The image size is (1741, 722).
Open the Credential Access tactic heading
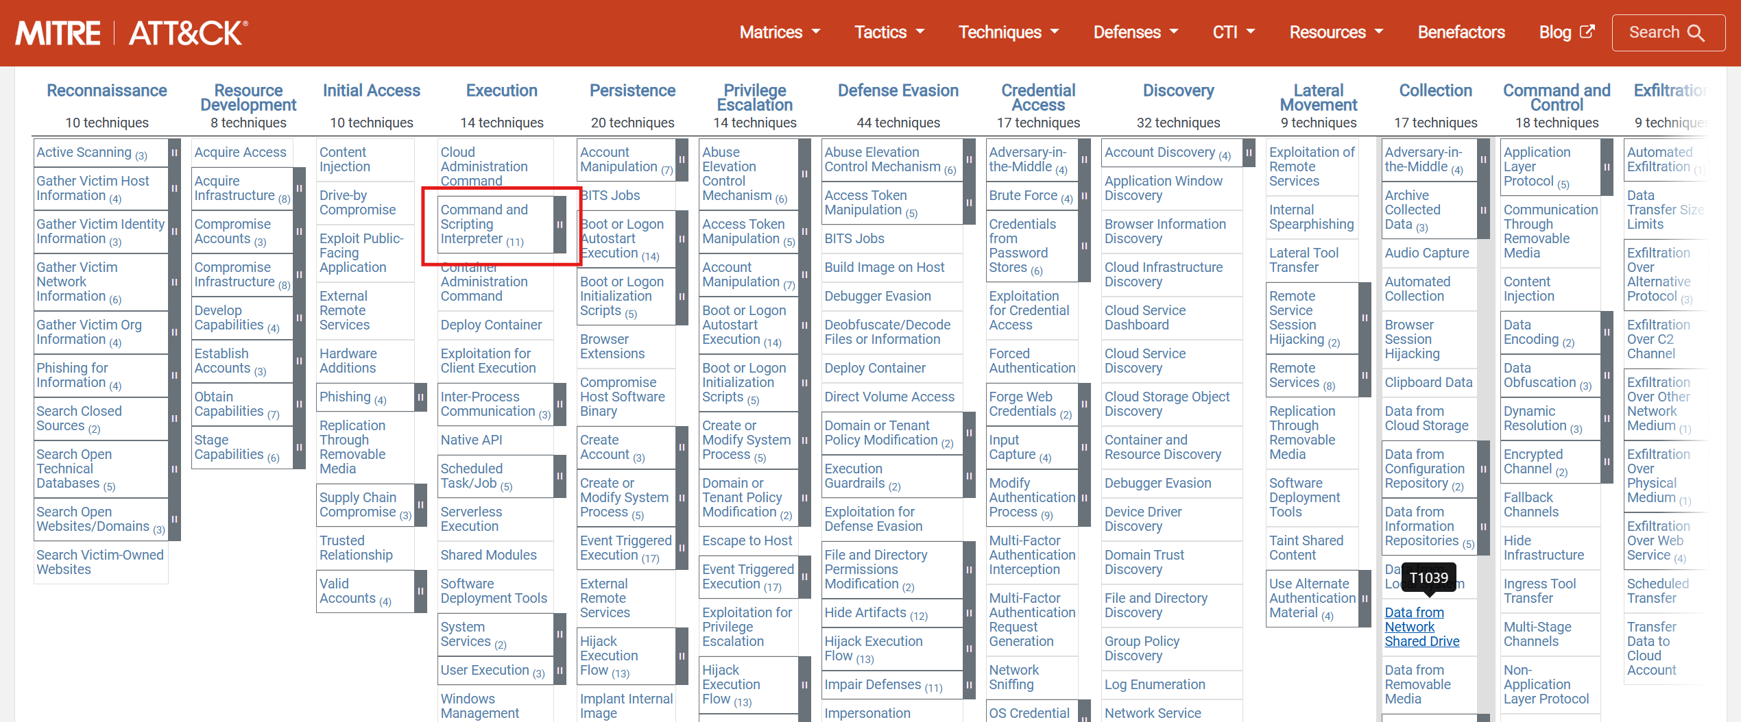(x=1038, y=97)
